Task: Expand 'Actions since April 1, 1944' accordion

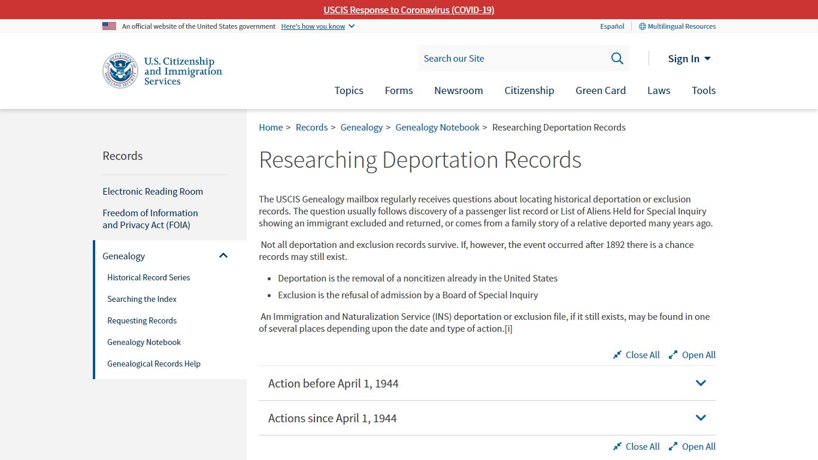Action: (x=487, y=418)
